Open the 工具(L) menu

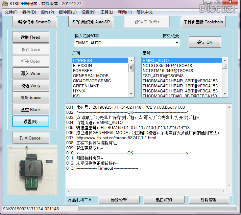coord(107,12)
